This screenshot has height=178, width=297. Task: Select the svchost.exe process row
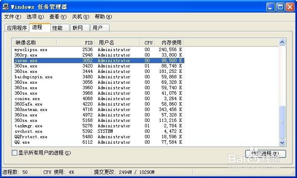tap(98, 132)
